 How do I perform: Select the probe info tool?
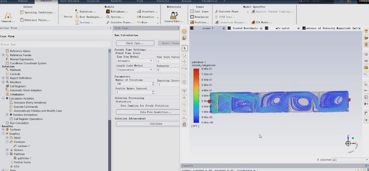[x=184, y=82]
